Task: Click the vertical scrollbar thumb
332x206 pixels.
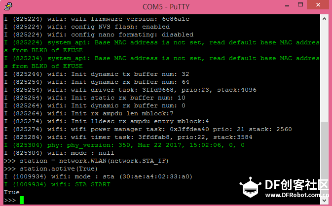Action: click(x=324, y=159)
